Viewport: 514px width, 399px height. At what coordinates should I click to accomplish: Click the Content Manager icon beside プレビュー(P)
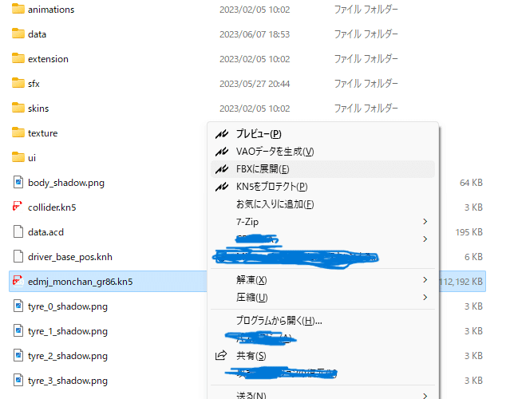click(x=222, y=134)
